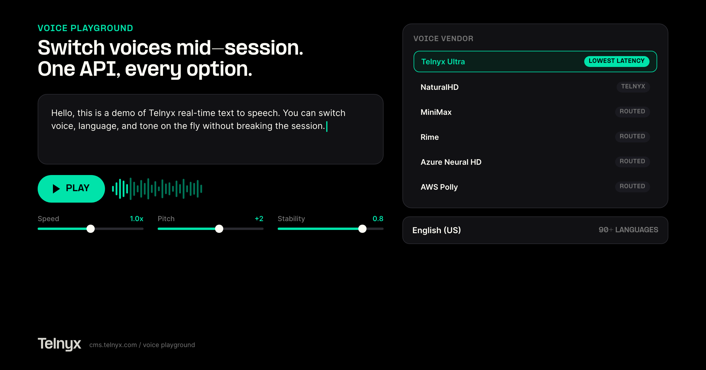Click the LOWEST LATENCY badge
Image resolution: width=706 pixels, height=370 pixels.
(617, 61)
